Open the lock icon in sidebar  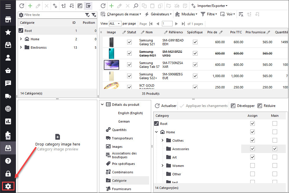8,174
